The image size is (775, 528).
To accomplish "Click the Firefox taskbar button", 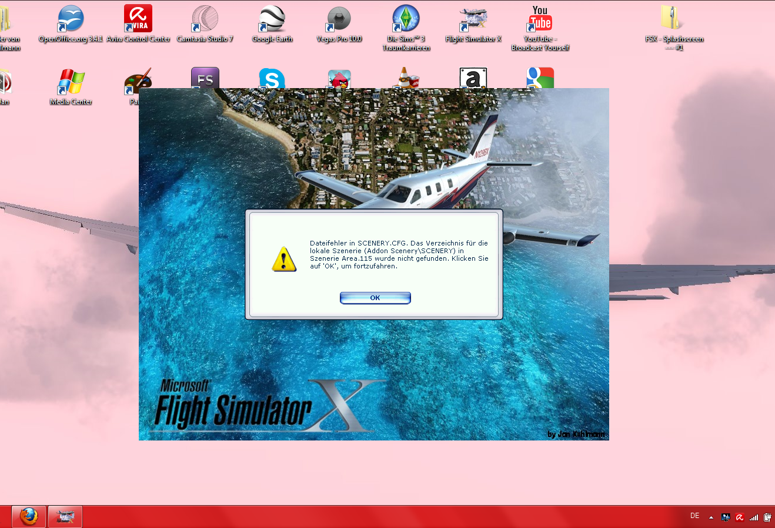I will (x=29, y=517).
